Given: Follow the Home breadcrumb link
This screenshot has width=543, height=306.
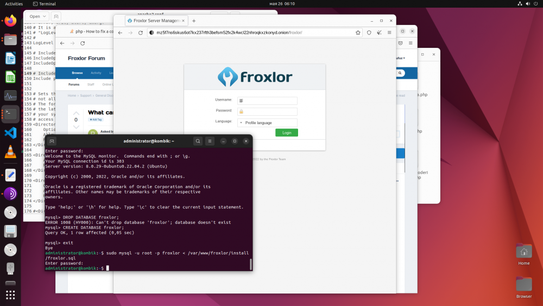Looking at the screenshot, I should pyautogui.click(x=72, y=96).
